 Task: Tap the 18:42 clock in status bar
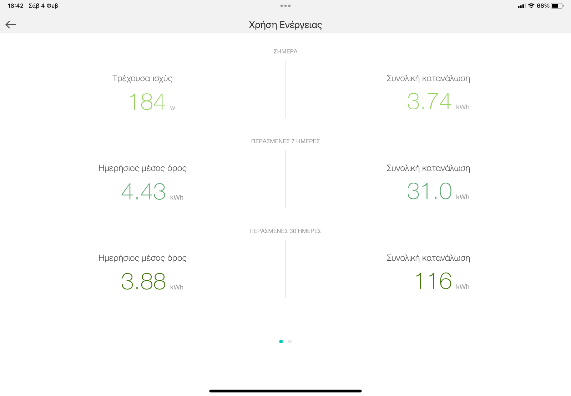16,6
